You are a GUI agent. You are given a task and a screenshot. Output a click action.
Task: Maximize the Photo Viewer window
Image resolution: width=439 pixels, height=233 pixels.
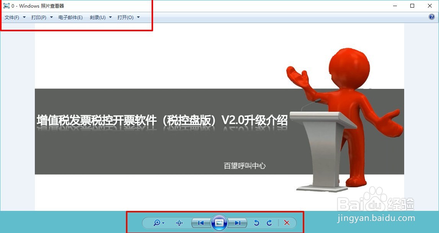click(412, 6)
